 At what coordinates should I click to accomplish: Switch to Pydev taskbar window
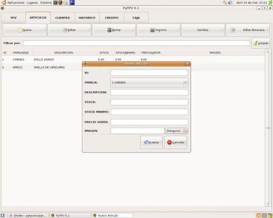[x=28, y=216]
